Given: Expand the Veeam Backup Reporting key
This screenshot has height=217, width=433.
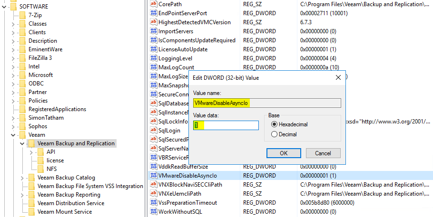Looking at the screenshot, I should (22, 195).
